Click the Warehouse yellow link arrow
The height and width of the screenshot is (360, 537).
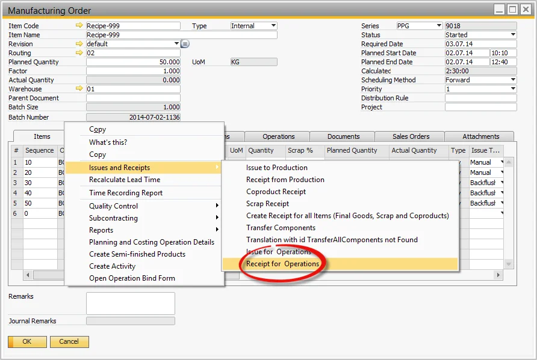[79, 89]
